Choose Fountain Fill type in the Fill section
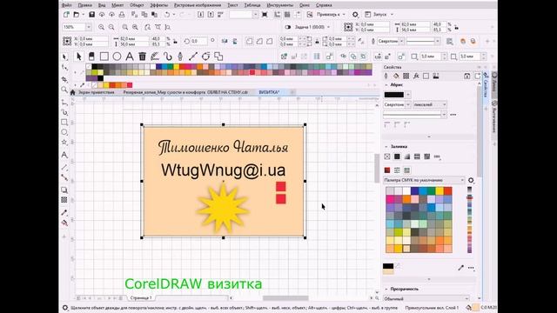 point(407,156)
